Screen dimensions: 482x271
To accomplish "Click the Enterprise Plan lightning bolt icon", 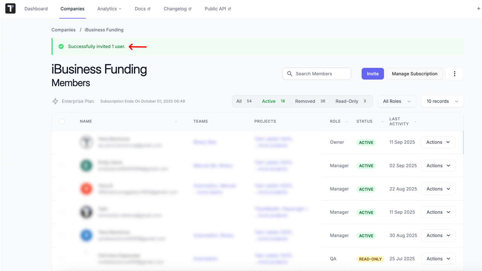I will 55,101.
